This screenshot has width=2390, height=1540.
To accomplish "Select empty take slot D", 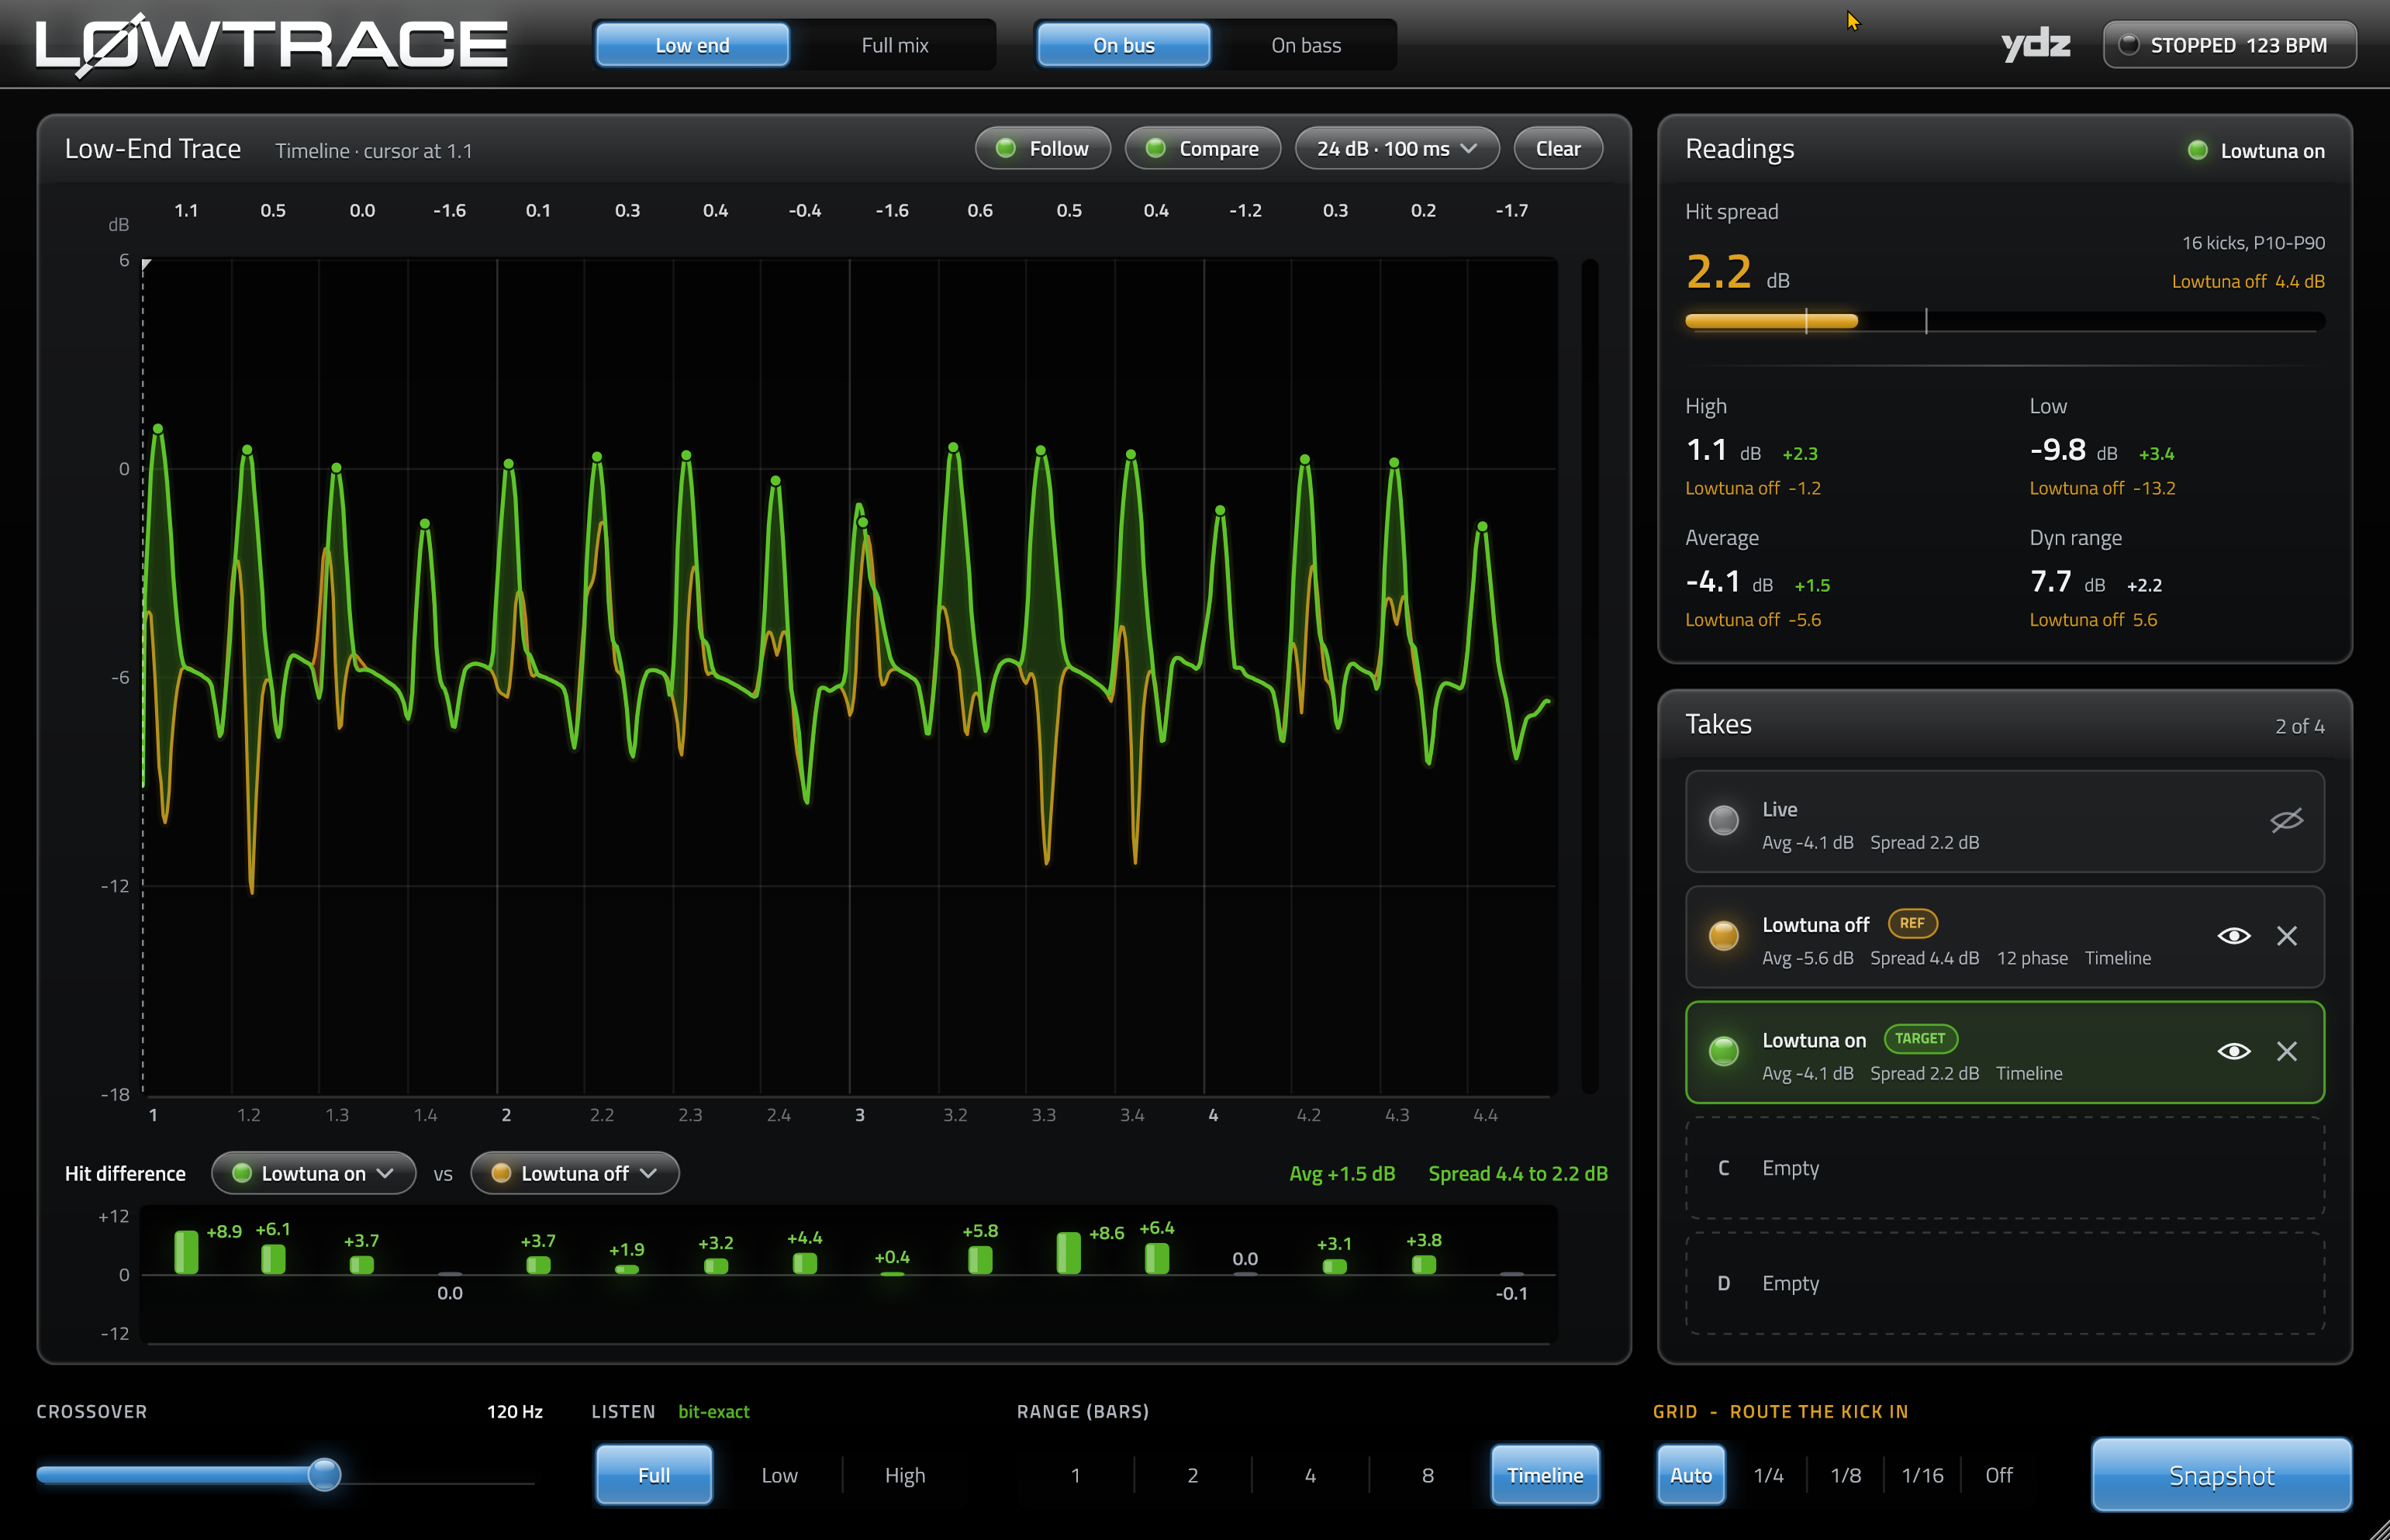I will 2004,1283.
